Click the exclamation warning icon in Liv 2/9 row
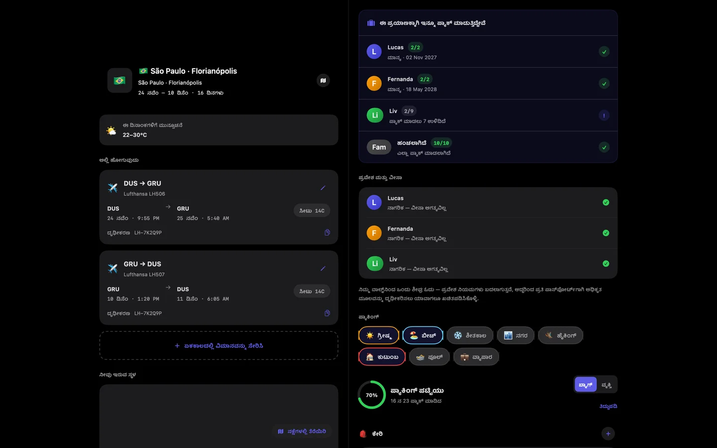The height and width of the screenshot is (448, 717). (x=604, y=115)
